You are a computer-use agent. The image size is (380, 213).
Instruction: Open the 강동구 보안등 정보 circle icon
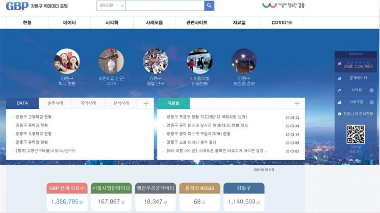click(244, 61)
